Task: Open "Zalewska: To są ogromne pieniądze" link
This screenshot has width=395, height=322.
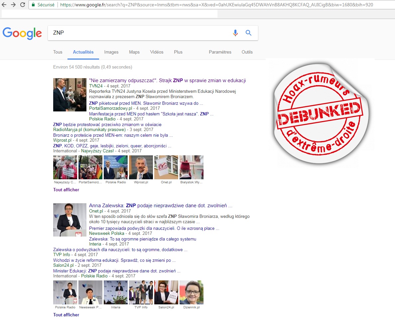Action: point(143,239)
